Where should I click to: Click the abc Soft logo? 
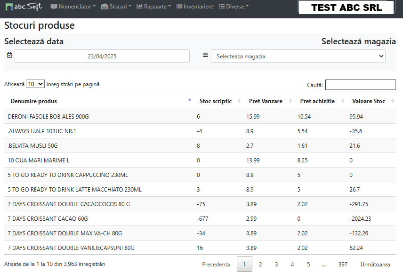24,7
